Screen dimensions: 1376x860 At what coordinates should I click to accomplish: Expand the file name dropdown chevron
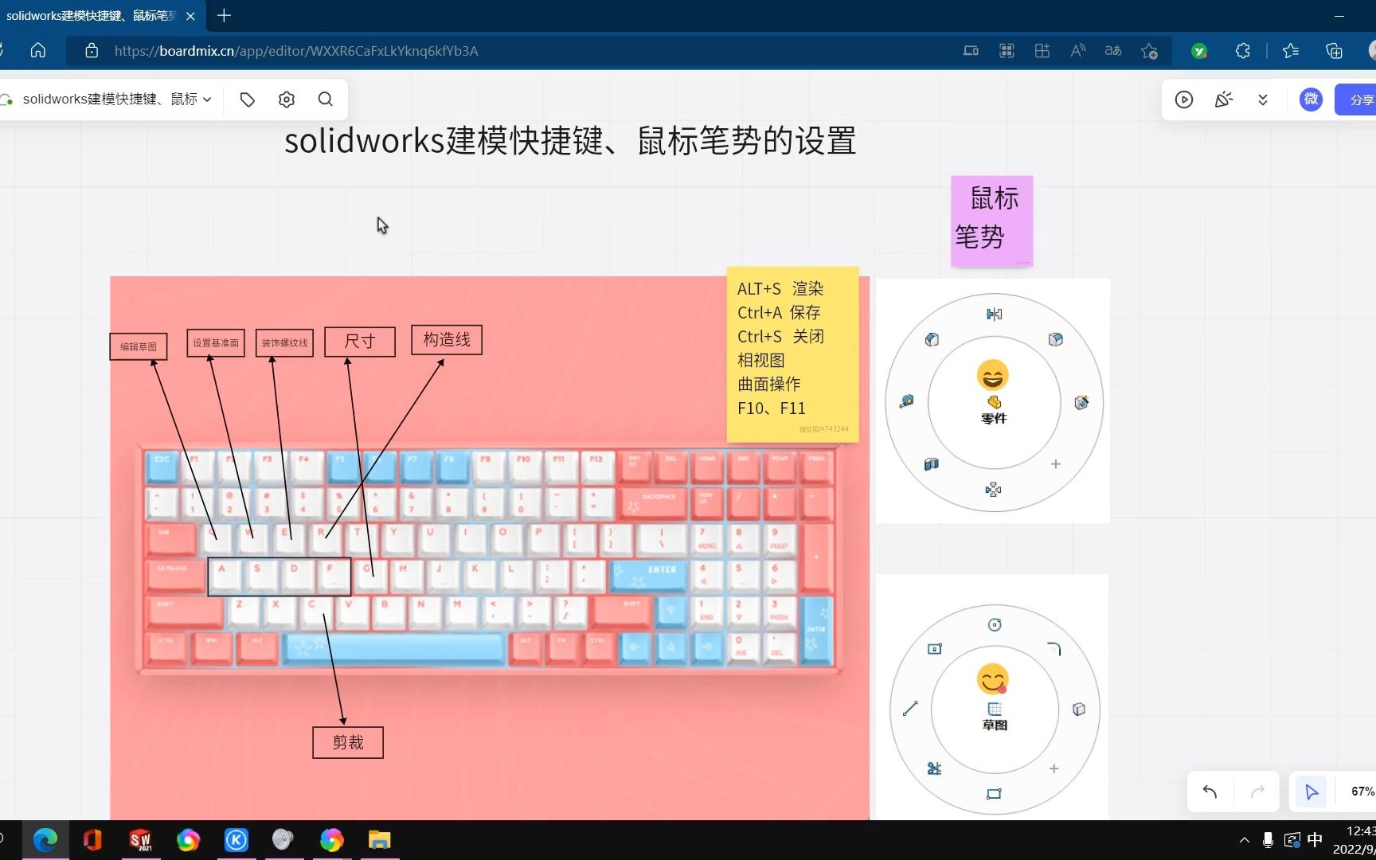207,100
